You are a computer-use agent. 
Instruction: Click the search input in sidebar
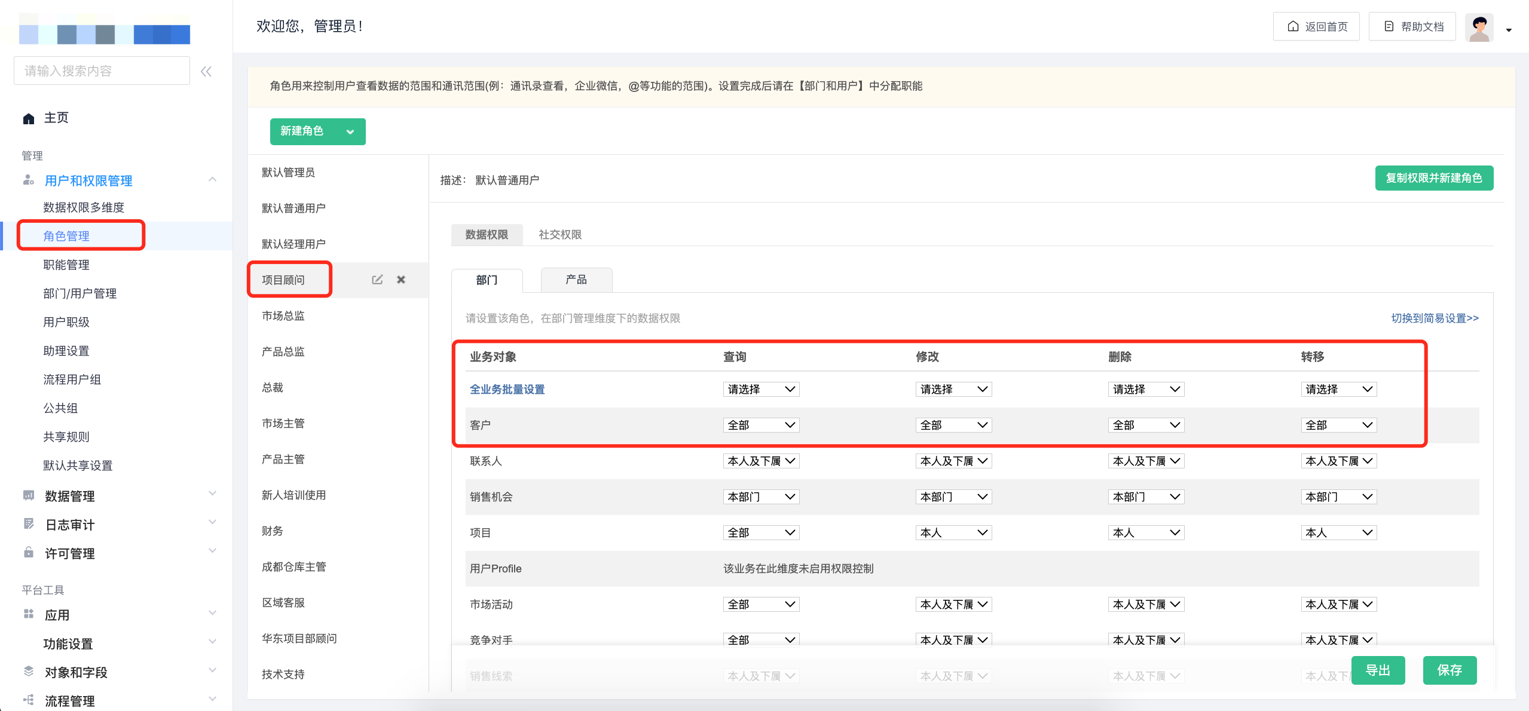[102, 71]
